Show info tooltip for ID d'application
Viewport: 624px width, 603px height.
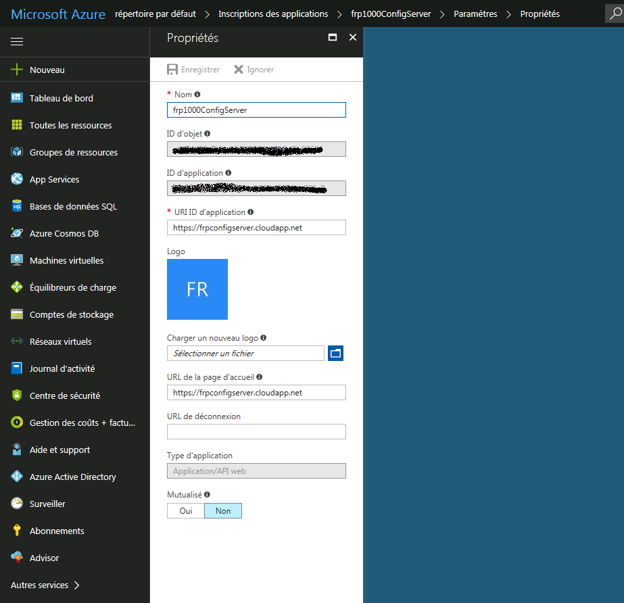click(x=229, y=173)
